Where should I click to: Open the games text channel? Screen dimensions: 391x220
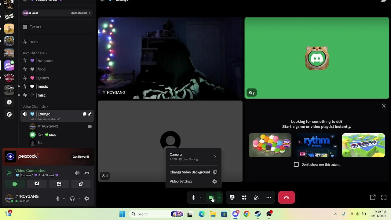click(x=57, y=78)
